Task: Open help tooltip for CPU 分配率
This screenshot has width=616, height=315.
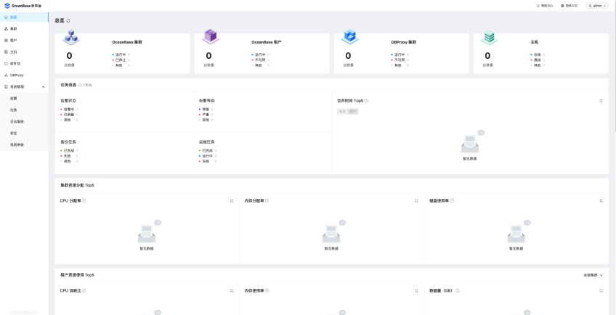Action: point(84,201)
